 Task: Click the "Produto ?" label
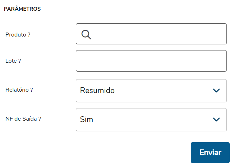[x=18, y=35]
